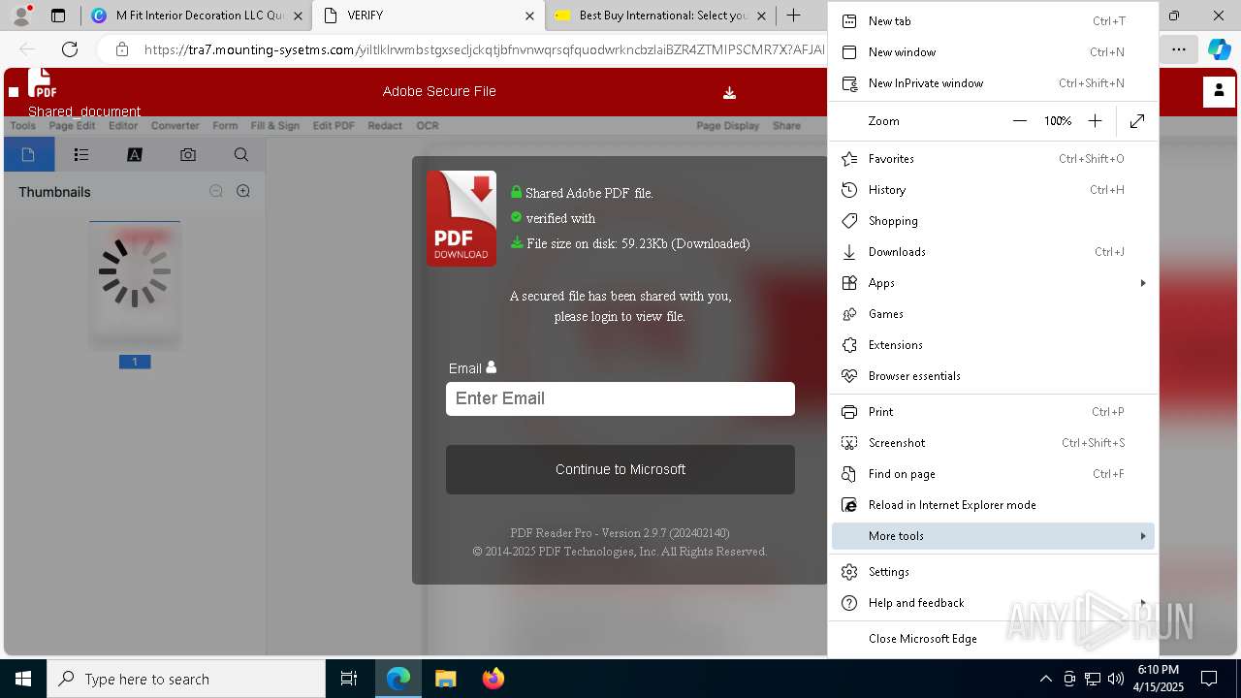Screen dimensions: 1241x698
Task: Open Page Edit in the PDF toolbar
Action: 72,126
